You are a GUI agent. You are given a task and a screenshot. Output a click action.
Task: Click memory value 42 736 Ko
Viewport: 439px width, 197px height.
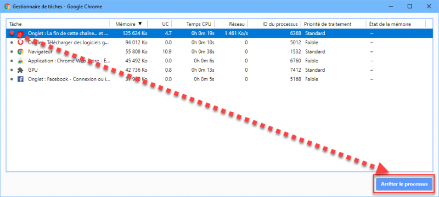coord(136,70)
